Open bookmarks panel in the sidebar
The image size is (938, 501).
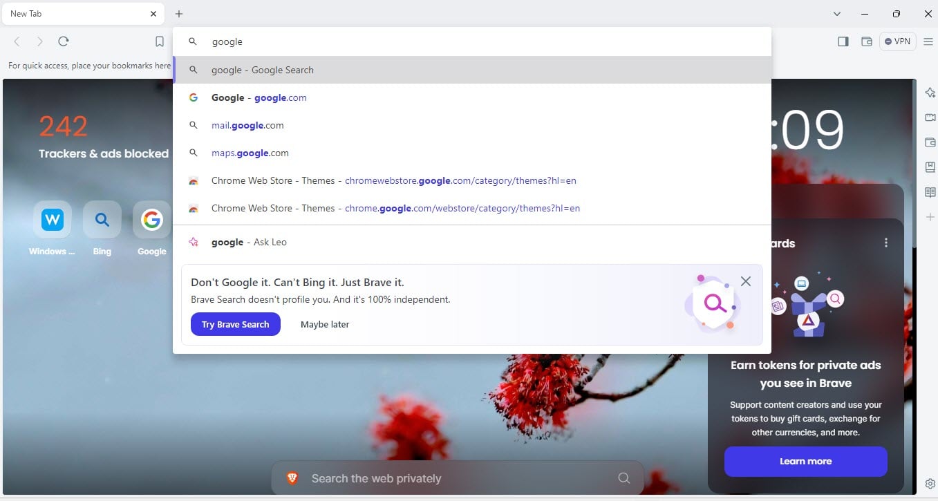click(x=930, y=167)
